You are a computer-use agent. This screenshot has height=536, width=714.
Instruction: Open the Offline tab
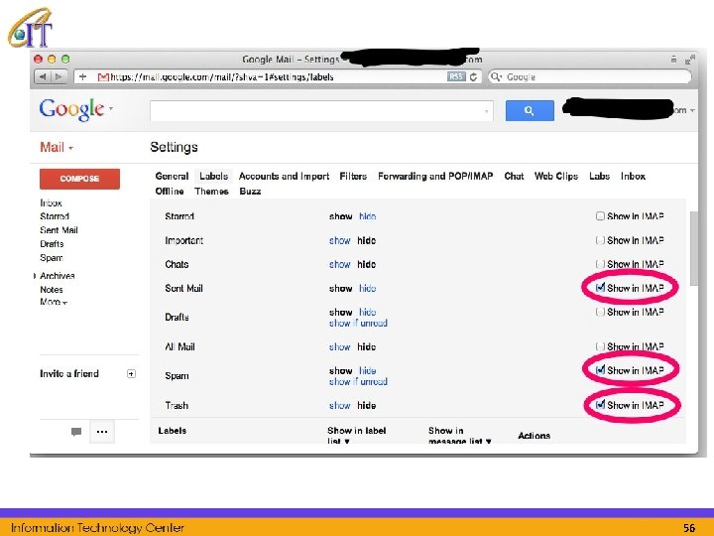(170, 192)
